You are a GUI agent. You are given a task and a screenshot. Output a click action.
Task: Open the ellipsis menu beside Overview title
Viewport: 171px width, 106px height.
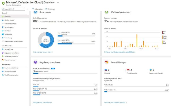[58, 2]
